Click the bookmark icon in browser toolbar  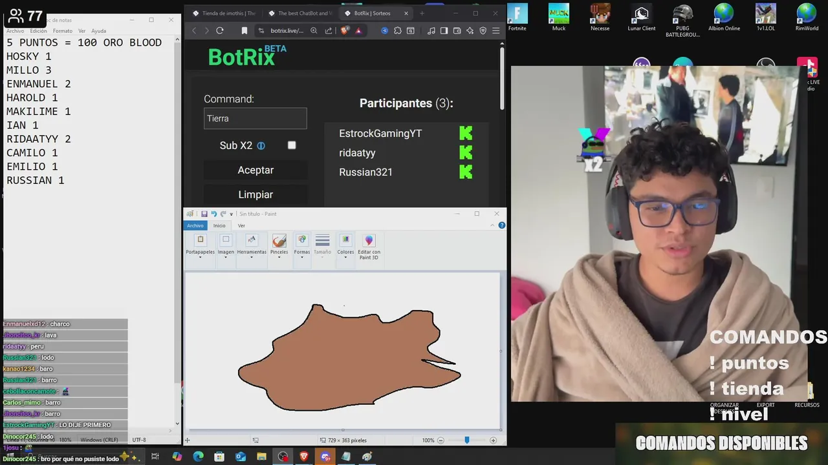245,30
